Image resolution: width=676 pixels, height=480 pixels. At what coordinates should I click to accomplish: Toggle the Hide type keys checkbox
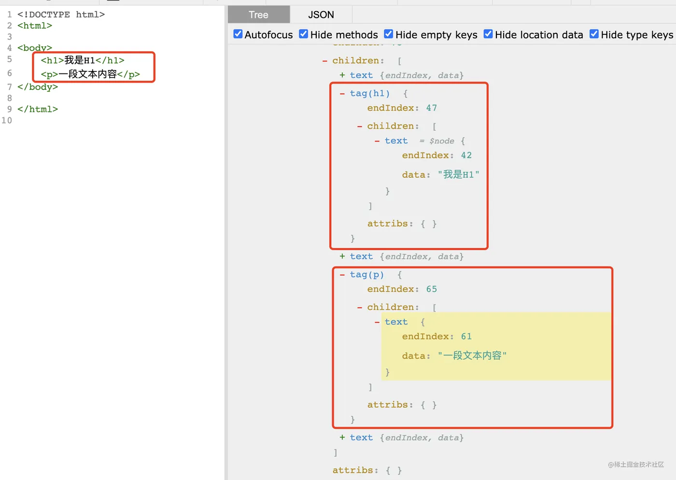pyautogui.click(x=594, y=34)
